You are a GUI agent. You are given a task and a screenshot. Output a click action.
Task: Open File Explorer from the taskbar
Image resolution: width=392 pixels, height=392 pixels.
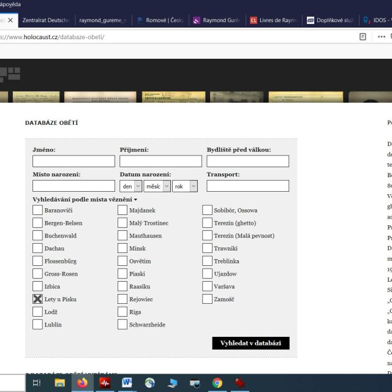pyautogui.click(x=59, y=383)
